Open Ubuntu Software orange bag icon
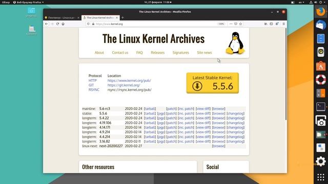 click(321, 66)
